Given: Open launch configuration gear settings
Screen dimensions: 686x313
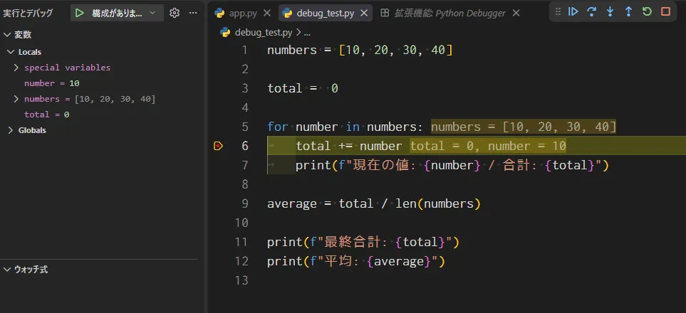Looking at the screenshot, I should (x=175, y=13).
